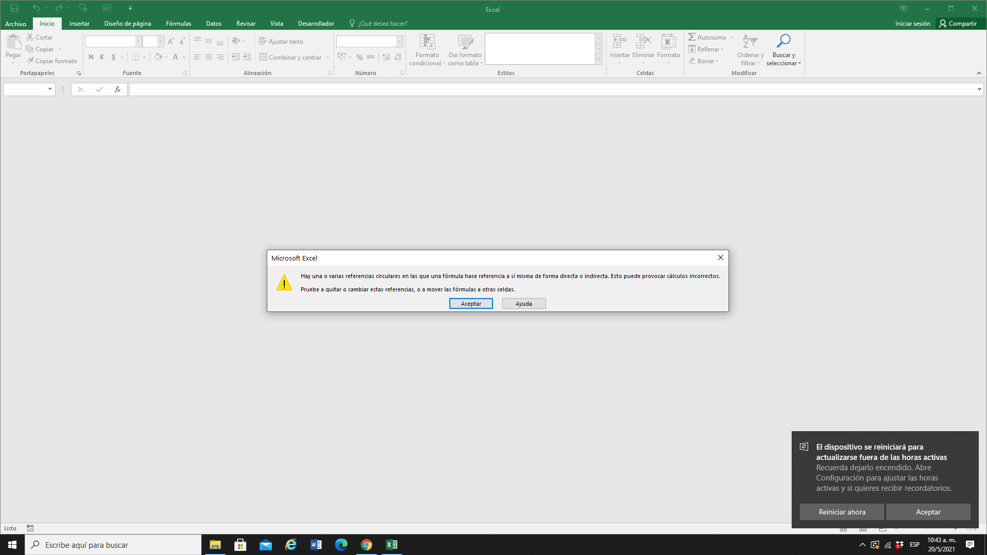Click the Autosuma sigma icon
The height and width of the screenshot is (555, 987).
692,37
